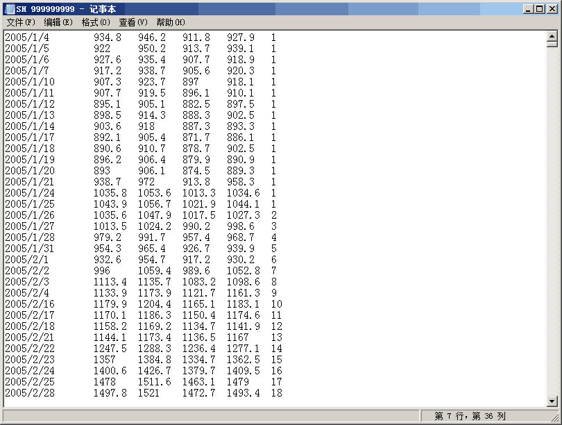The width and height of the screenshot is (562, 425).
Task: Click last column 7 in 2005/2/2 row
Action: coord(274,271)
